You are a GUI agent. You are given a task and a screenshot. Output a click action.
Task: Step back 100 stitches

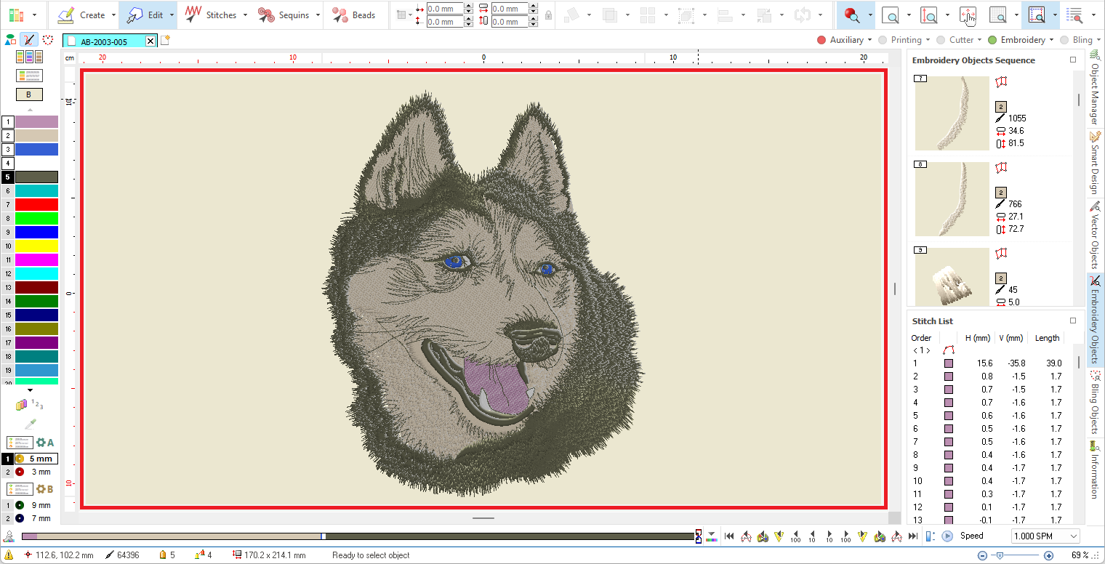pyautogui.click(x=796, y=536)
